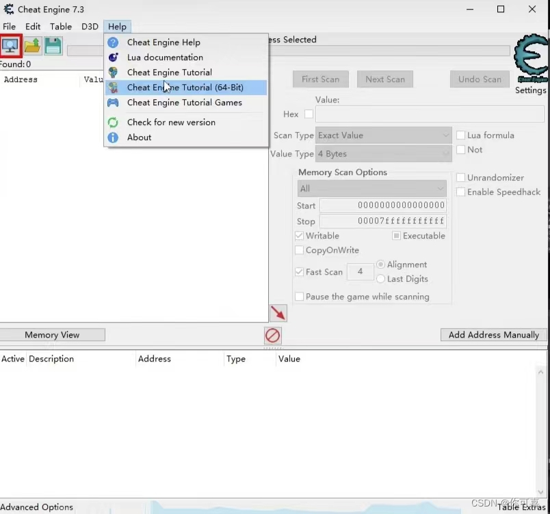Viewport: 550px width, 514px height.
Task: Click the 64-Bit tutorial menu icon
Action: pyautogui.click(x=113, y=87)
